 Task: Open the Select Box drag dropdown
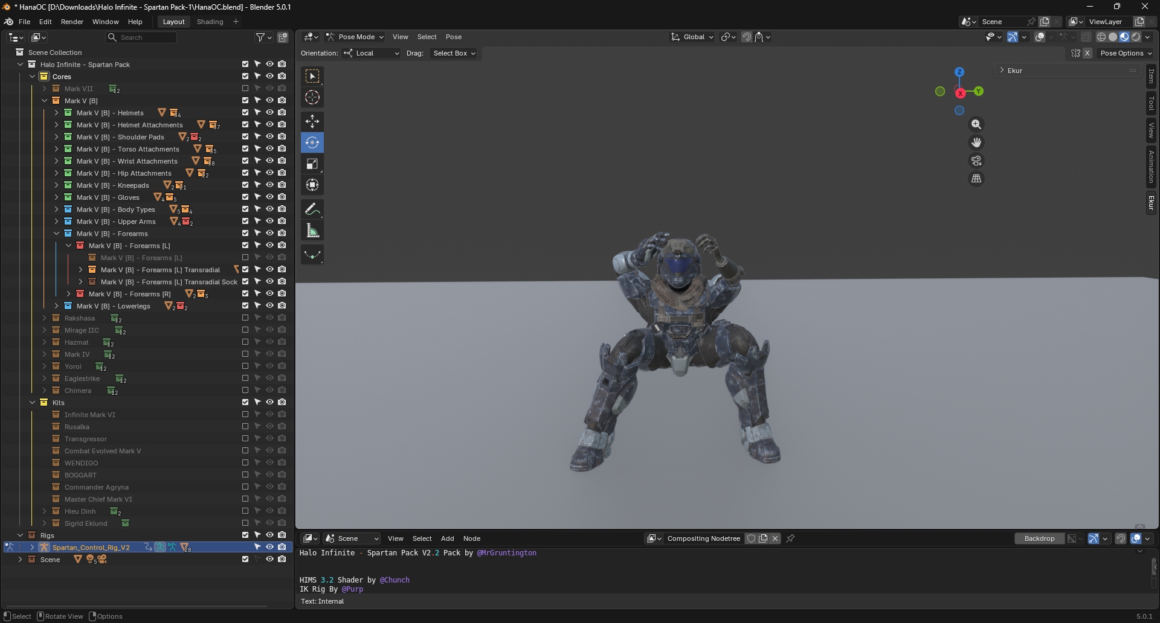(454, 53)
